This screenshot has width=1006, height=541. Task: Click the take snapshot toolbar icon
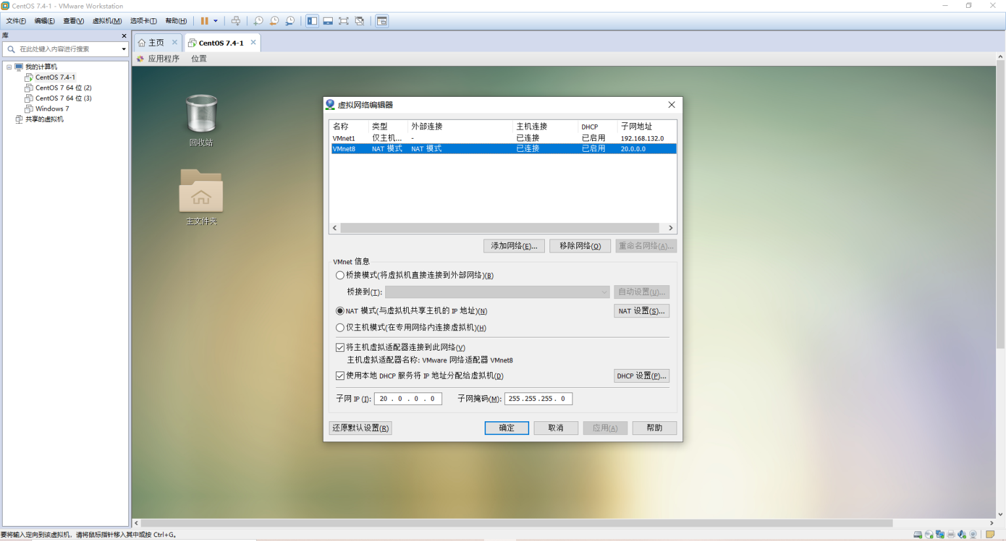[x=259, y=21]
